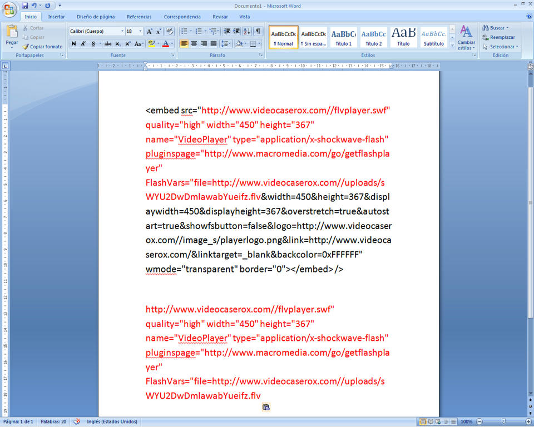Screen dimensions: 534x427
Task: Open the round Office button menu
Action: tap(9, 9)
